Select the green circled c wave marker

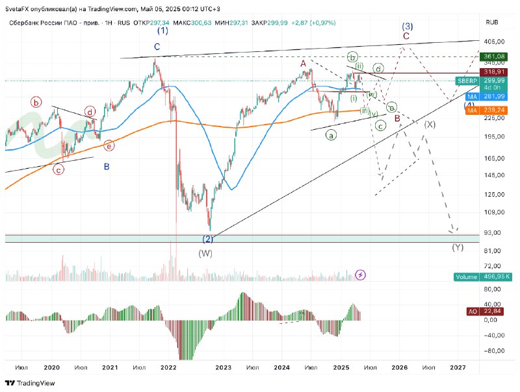point(380,126)
